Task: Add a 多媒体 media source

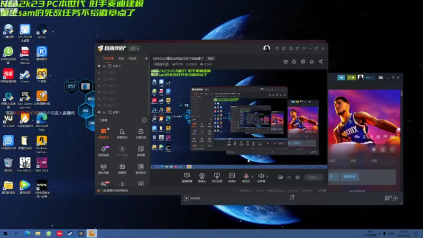Action: (x=232, y=178)
